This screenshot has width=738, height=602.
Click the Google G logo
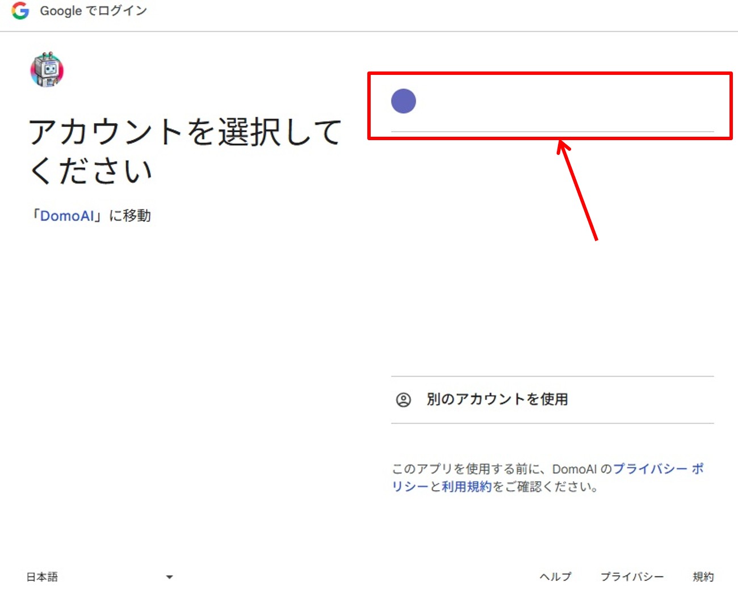pyautogui.click(x=20, y=11)
